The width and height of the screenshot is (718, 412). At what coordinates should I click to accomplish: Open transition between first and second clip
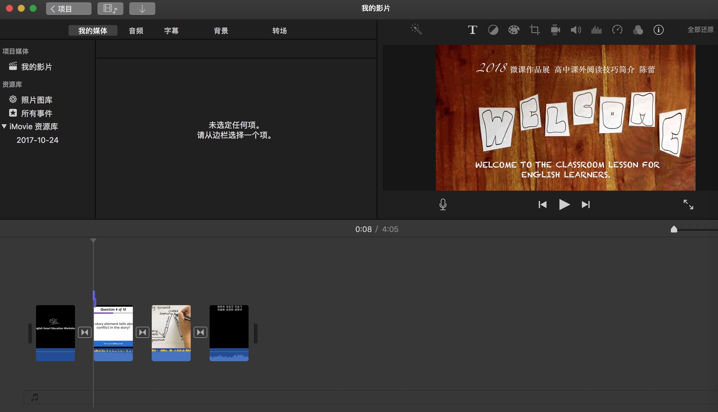[x=85, y=332]
